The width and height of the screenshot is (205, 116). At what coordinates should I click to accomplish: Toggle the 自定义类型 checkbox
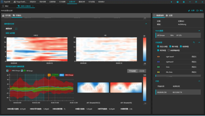click(158, 46)
